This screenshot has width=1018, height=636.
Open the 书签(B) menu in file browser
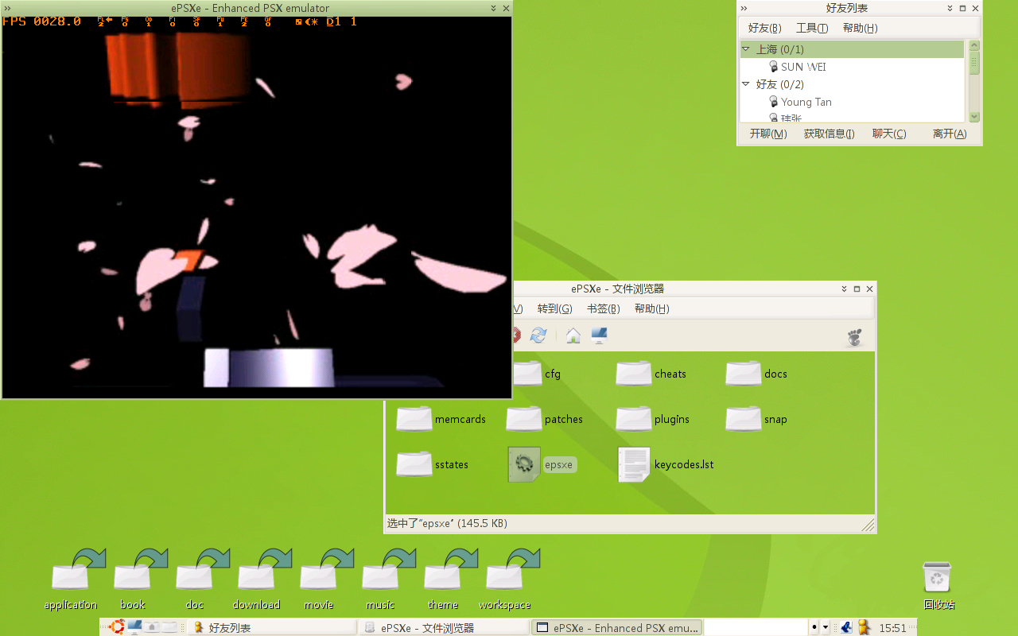click(604, 308)
